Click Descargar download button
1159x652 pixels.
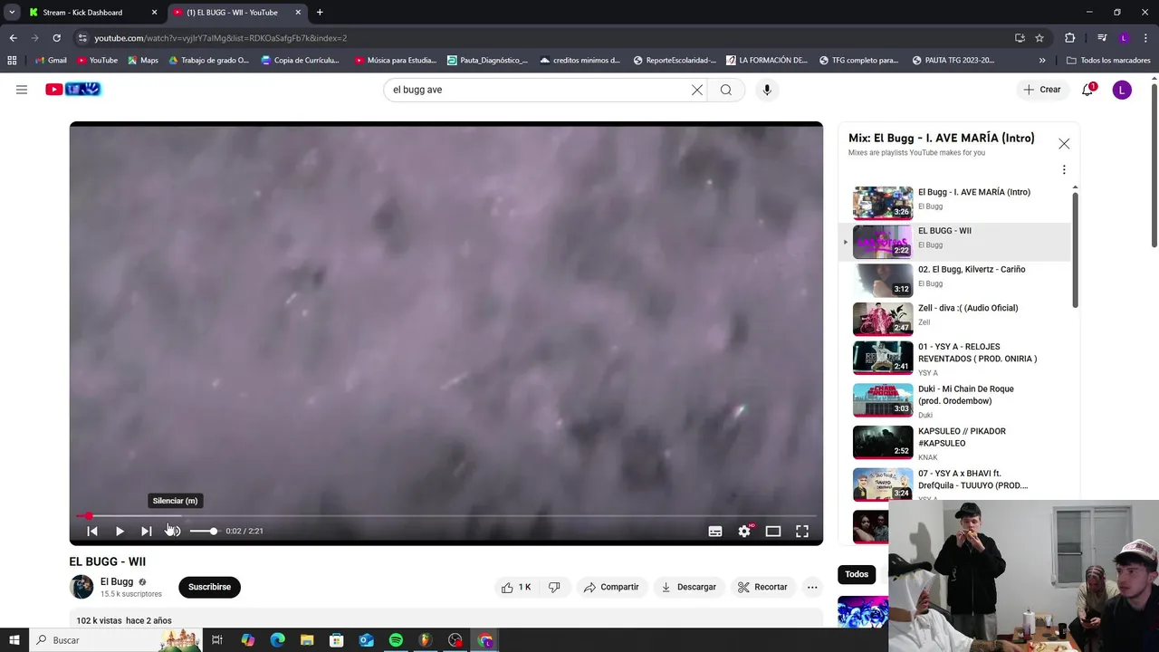688,587
